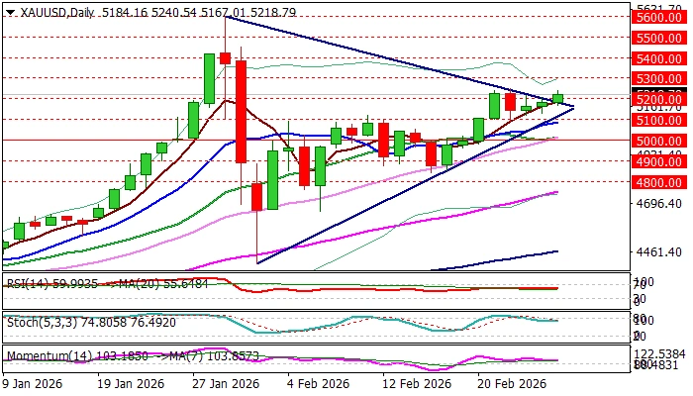
Task: Click the 4800.00 price level label
Action: point(661,181)
